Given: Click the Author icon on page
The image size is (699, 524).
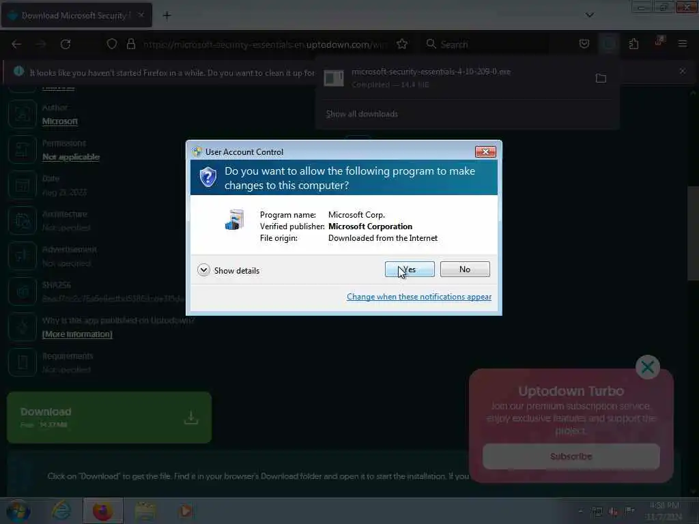Looking at the screenshot, I should (x=23, y=114).
